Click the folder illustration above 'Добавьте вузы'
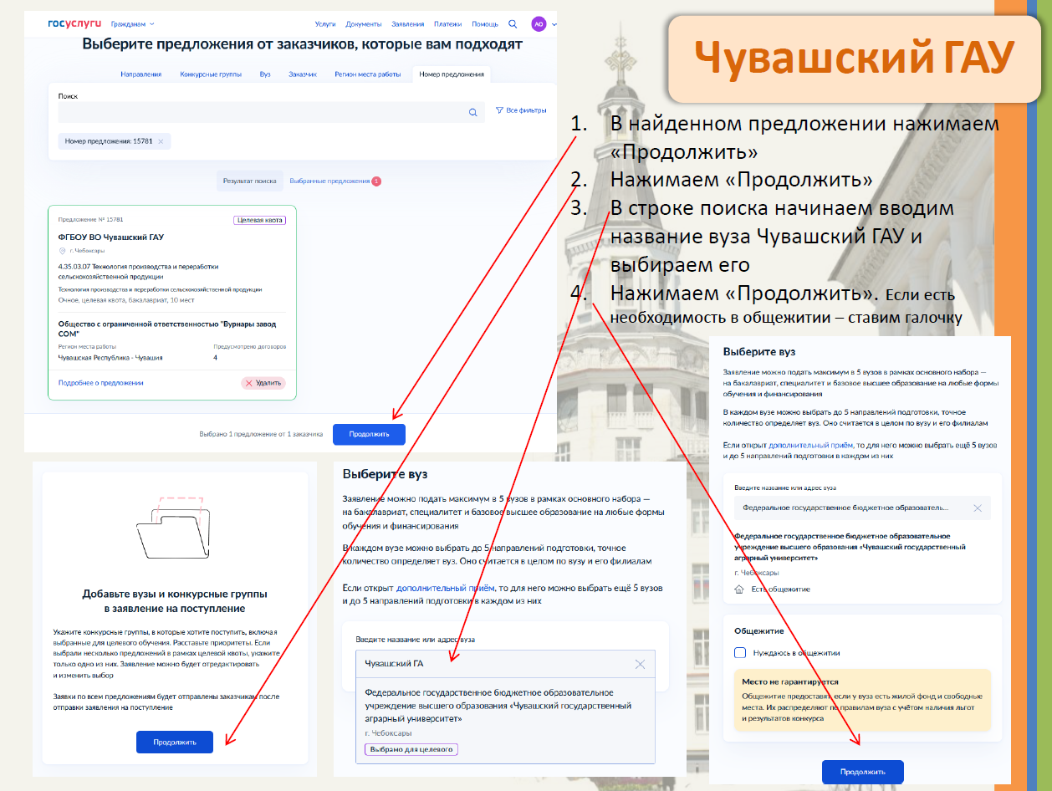The height and width of the screenshot is (791, 1052). pos(175,529)
